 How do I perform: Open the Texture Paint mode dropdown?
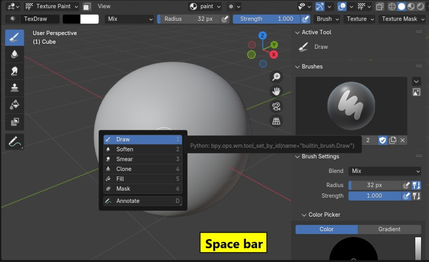point(51,6)
